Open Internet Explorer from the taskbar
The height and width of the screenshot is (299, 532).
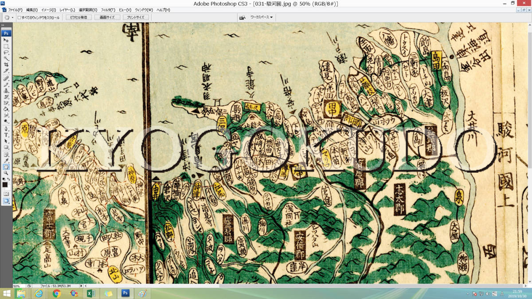[x=39, y=293]
